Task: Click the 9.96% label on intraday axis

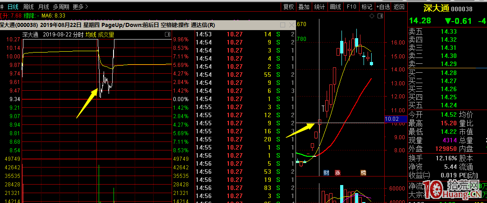Action: pyautogui.click(x=181, y=40)
